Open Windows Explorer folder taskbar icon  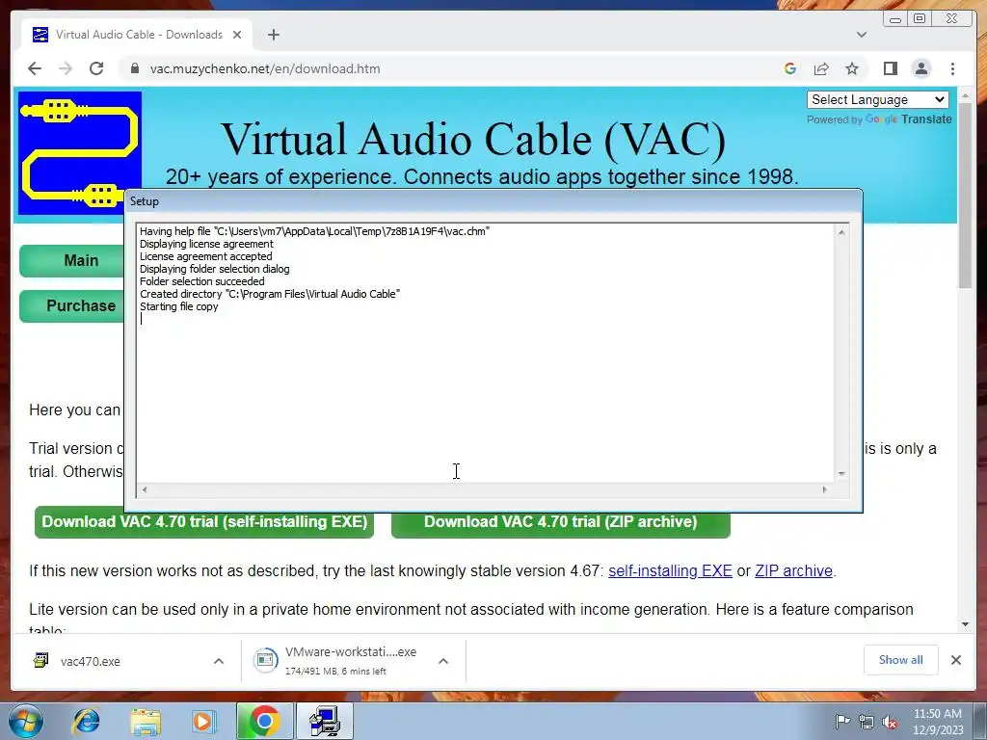tap(146, 721)
